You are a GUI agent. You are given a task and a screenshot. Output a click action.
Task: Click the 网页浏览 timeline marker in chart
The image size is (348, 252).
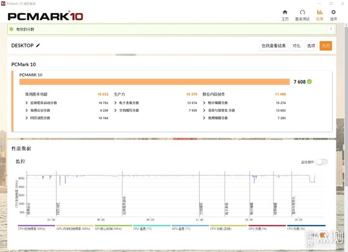pyautogui.click(x=58, y=208)
